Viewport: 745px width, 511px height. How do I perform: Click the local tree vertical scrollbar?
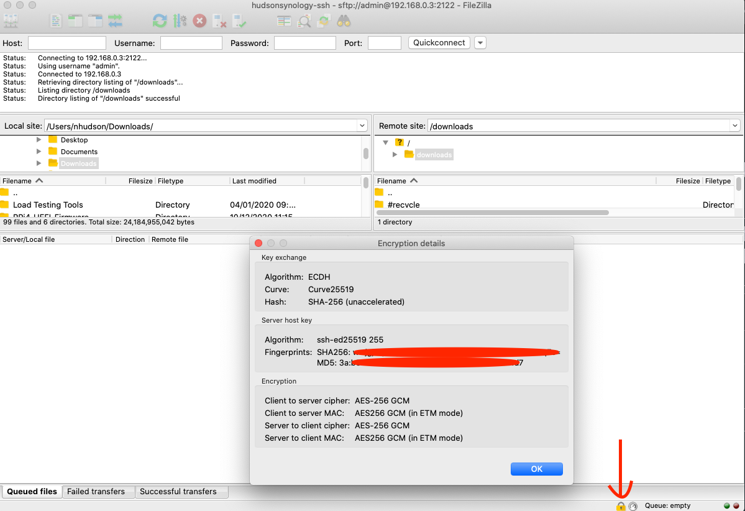[x=365, y=153]
